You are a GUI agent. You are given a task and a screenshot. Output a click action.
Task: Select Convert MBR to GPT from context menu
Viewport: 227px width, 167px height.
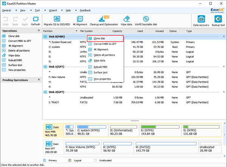(x=105, y=44)
